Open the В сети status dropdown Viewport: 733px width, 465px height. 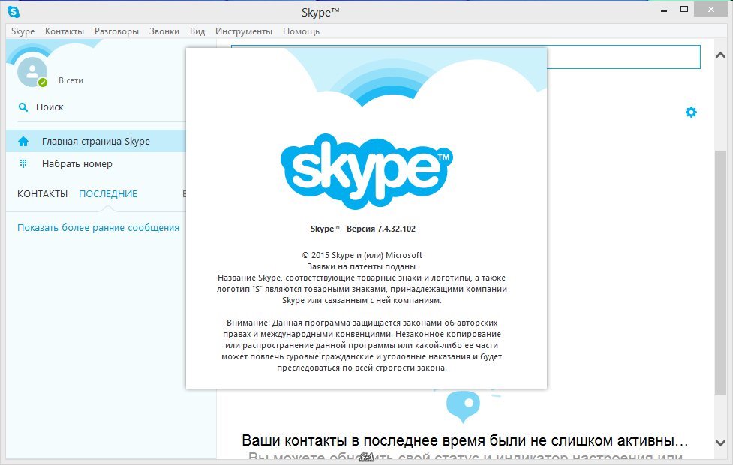(x=71, y=80)
